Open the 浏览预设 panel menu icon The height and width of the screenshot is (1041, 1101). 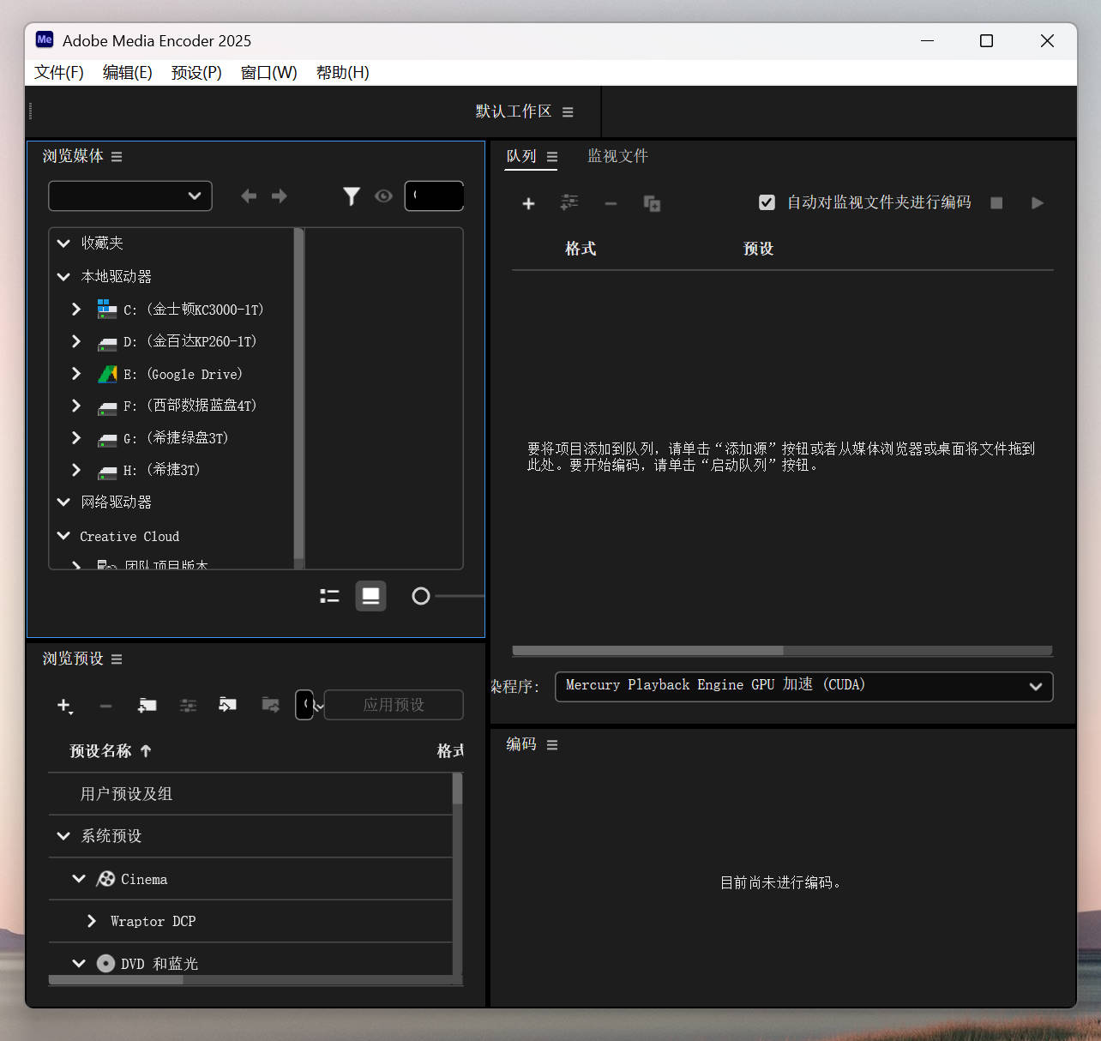[x=117, y=659]
